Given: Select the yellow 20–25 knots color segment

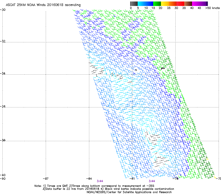Looking at the screenshot, I should (165, 4).
